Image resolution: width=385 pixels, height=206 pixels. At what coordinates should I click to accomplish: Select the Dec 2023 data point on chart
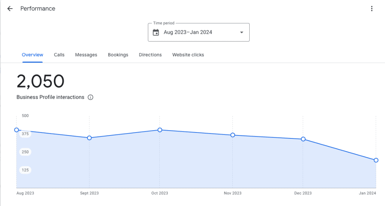click(x=303, y=139)
